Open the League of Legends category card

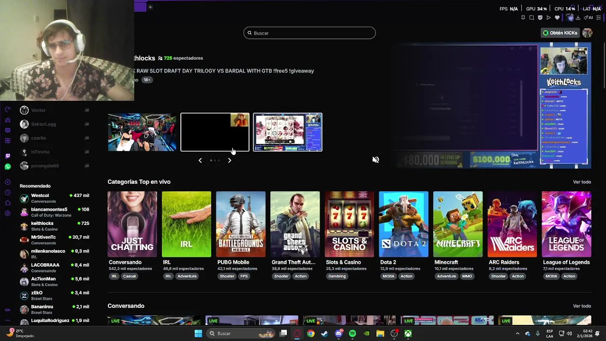point(566,224)
